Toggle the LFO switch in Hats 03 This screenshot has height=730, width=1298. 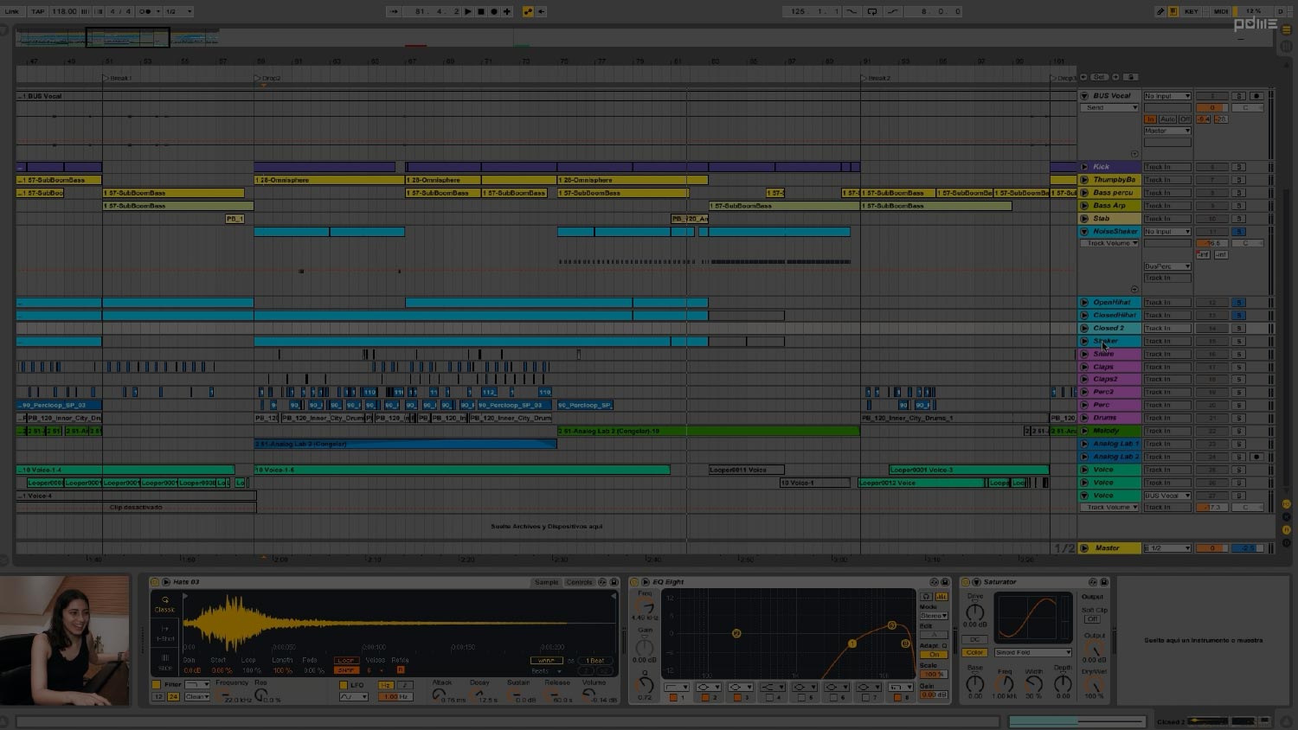[344, 684]
